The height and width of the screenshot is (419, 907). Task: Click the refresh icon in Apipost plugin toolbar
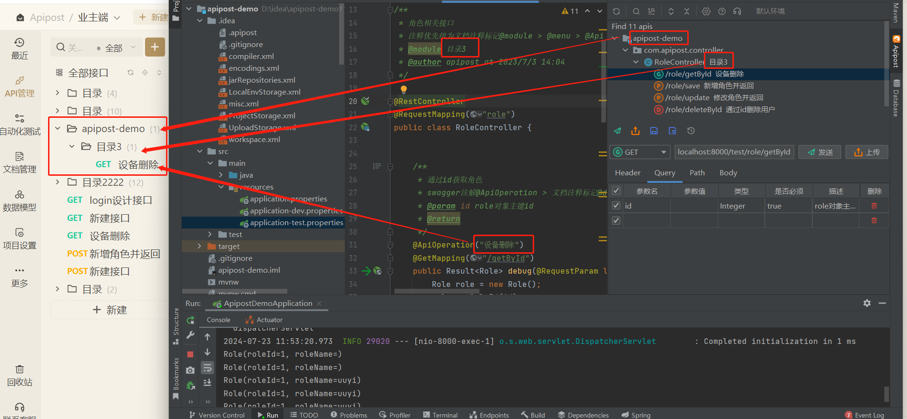pyautogui.click(x=616, y=11)
